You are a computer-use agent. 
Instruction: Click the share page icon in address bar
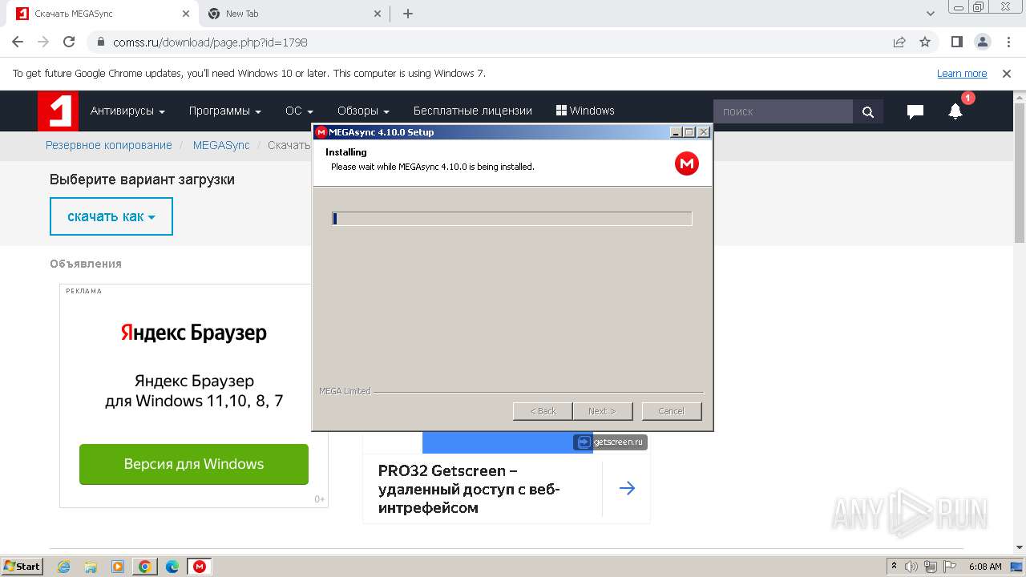click(899, 42)
